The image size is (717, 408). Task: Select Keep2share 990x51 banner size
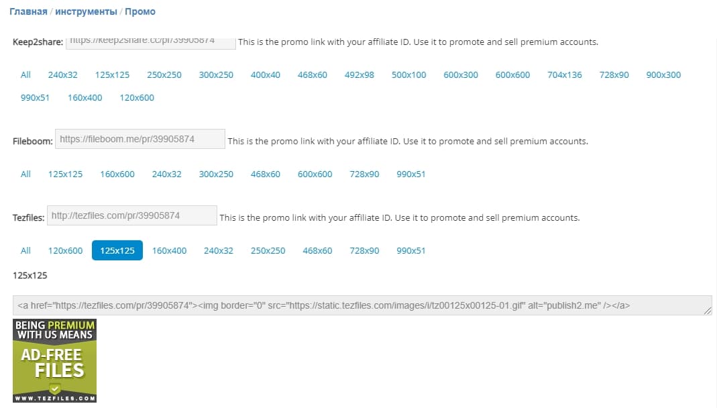tap(35, 97)
